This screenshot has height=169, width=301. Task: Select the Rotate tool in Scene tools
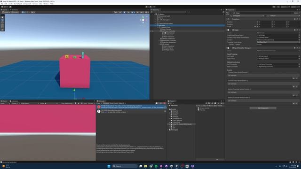[x=2, y=22]
